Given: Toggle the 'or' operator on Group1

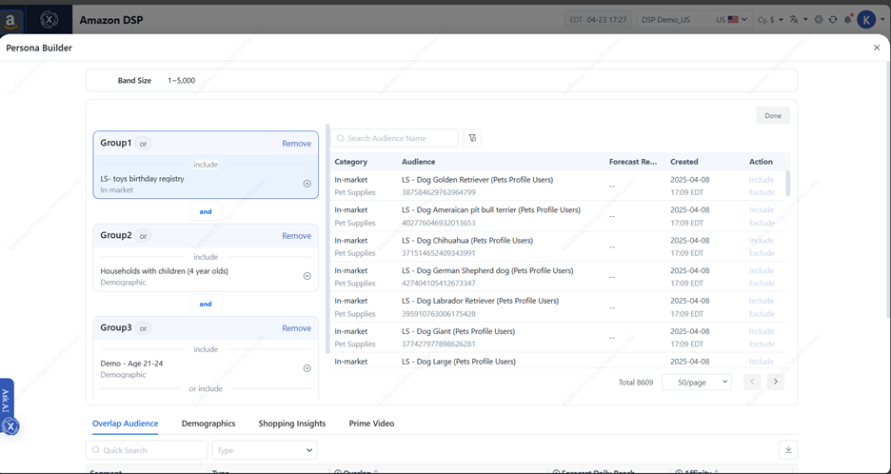Looking at the screenshot, I should point(144,144).
